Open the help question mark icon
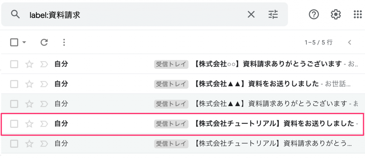Image resolution: width=365 pixels, height=159 pixels. [314, 15]
